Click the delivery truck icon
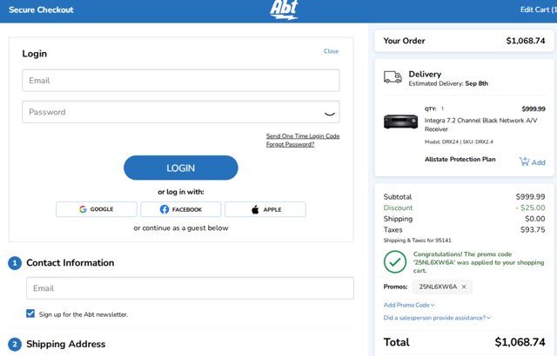557x356 pixels. tap(393, 77)
